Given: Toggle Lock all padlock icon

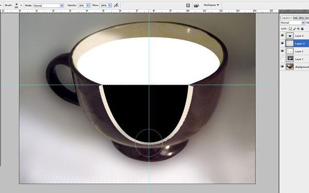Looking at the screenshot, I should (x=302, y=29).
